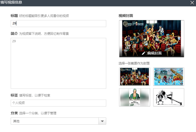The width and height of the screenshot is (196, 132).
Task: Click the 选择一个分类，以便于管理 hint
Action: (38, 113)
